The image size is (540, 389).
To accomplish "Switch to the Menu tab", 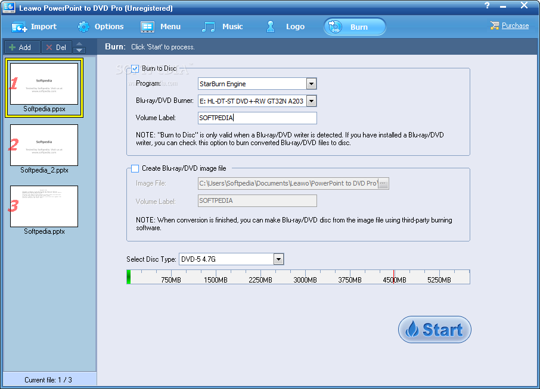I will pyautogui.click(x=160, y=27).
